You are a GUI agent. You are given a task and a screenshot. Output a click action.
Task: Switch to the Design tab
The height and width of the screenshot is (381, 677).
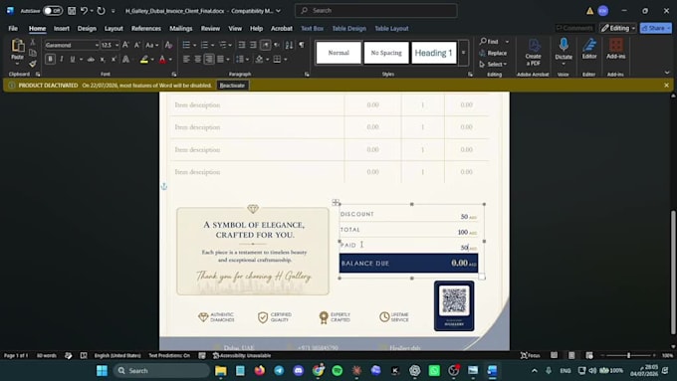[x=87, y=29]
